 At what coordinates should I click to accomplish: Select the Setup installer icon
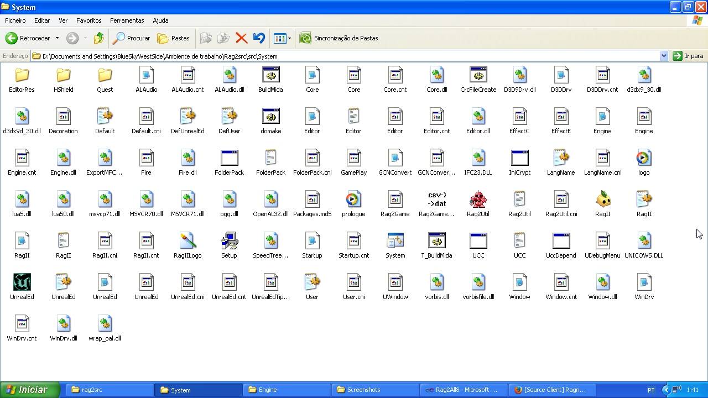tap(229, 245)
